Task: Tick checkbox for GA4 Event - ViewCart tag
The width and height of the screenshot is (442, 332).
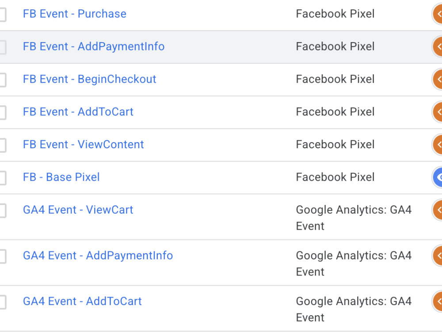Action: (x=3, y=211)
